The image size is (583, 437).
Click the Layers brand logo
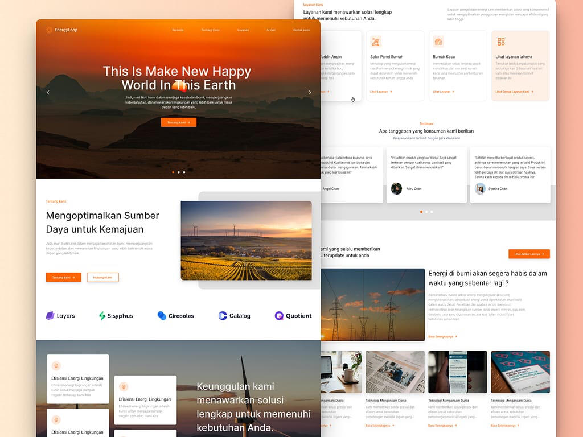tap(60, 316)
